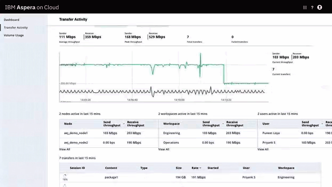Click the 0.00 bps send value for aej_demo_node2
332x187 pixels.
click(x=109, y=143)
